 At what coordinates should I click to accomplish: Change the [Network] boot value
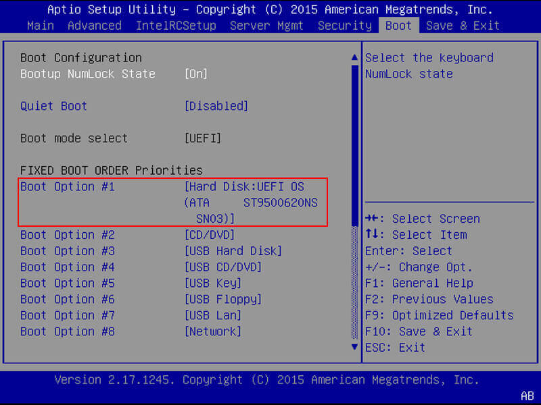point(213,331)
